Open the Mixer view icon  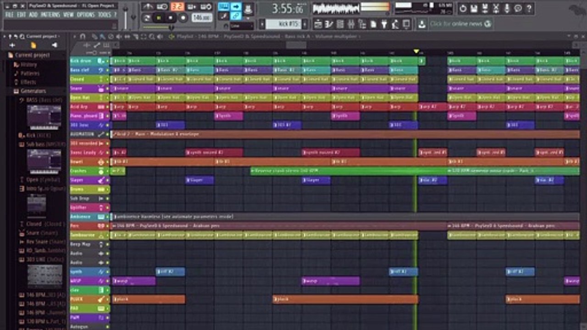coord(351,24)
